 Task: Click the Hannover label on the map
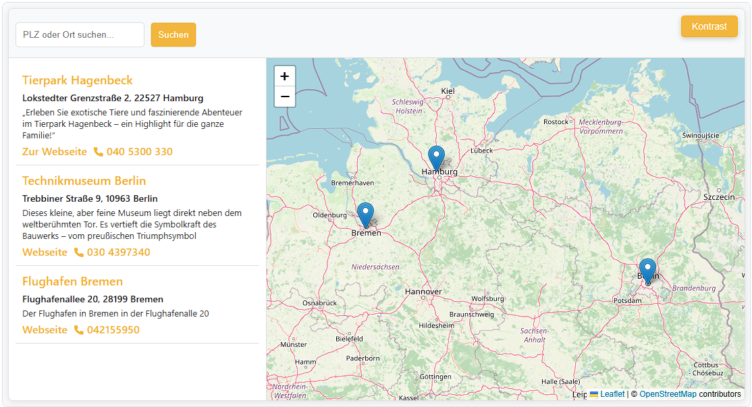click(423, 292)
